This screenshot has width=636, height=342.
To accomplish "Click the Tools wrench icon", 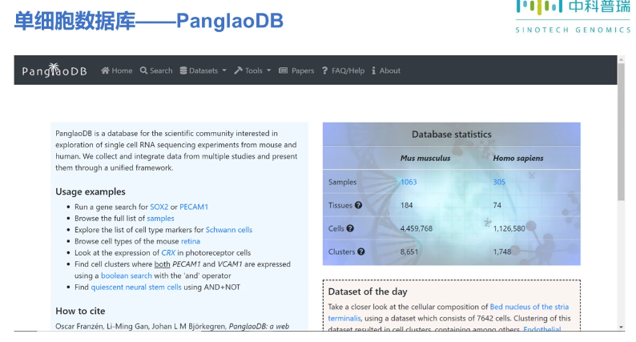I will 238,70.
